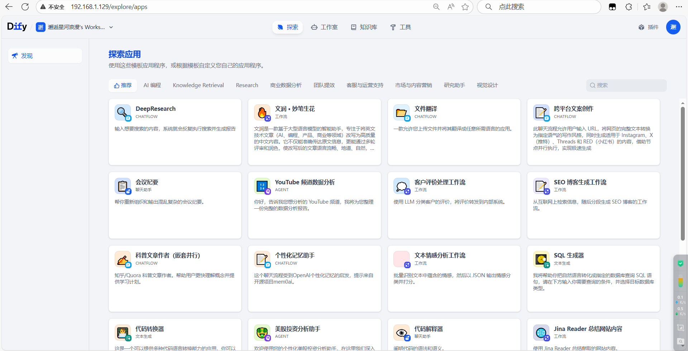The height and width of the screenshot is (351, 688).
Task: Click the blue user avatar in header
Action: (x=673, y=27)
